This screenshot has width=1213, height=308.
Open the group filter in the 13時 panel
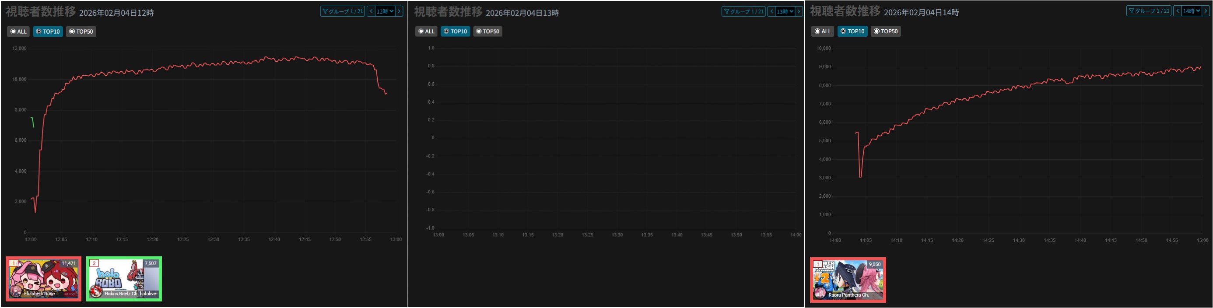pos(743,11)
